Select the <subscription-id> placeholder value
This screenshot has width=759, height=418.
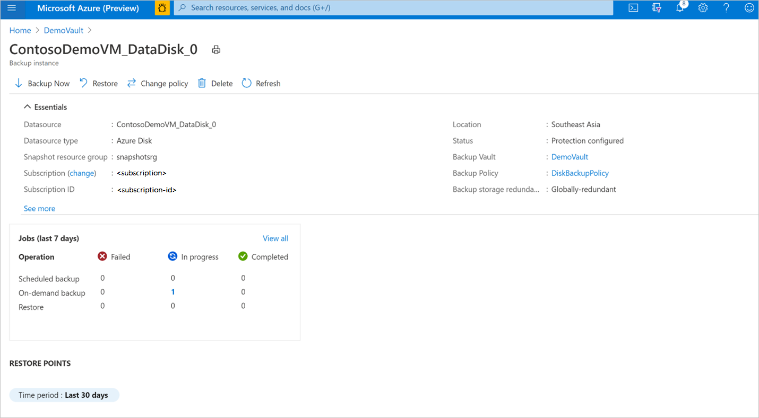pyautogui.click(x=147, y=190)
